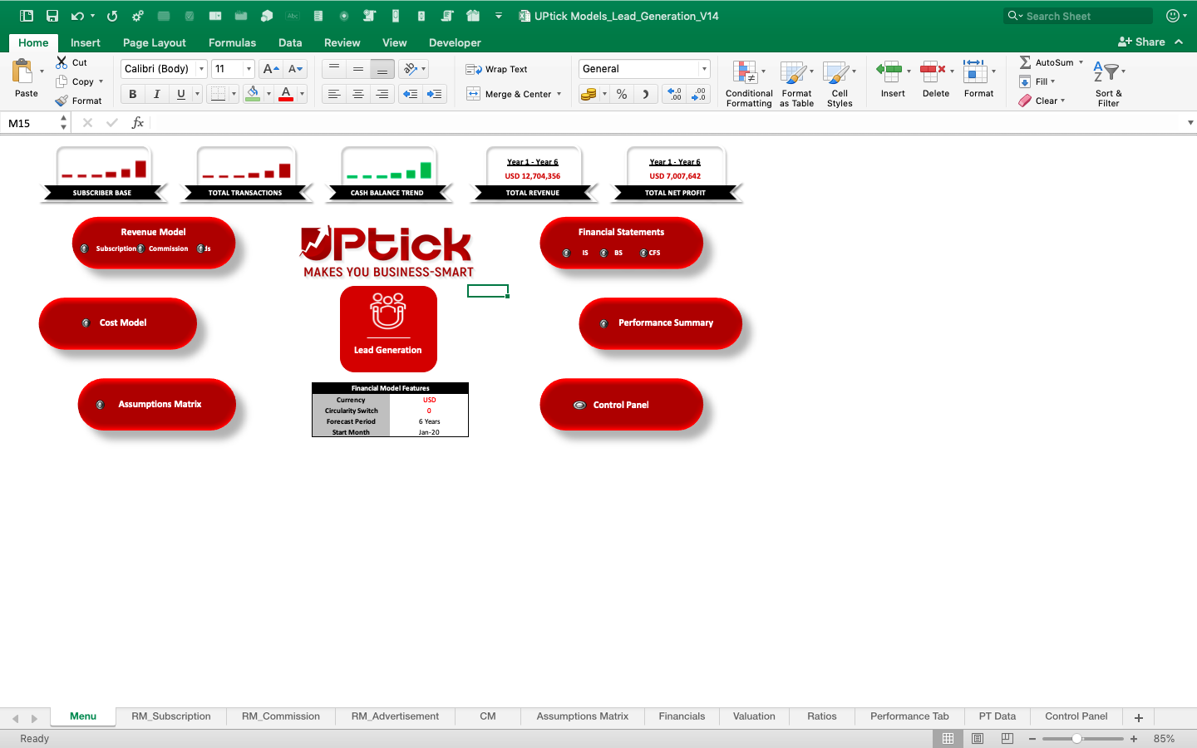The width and height of the screenshot is (1197, 748).
Task: Select the Subscription radio button under Revenue Model
Action: pyautogui.click(x=84, y=249)
